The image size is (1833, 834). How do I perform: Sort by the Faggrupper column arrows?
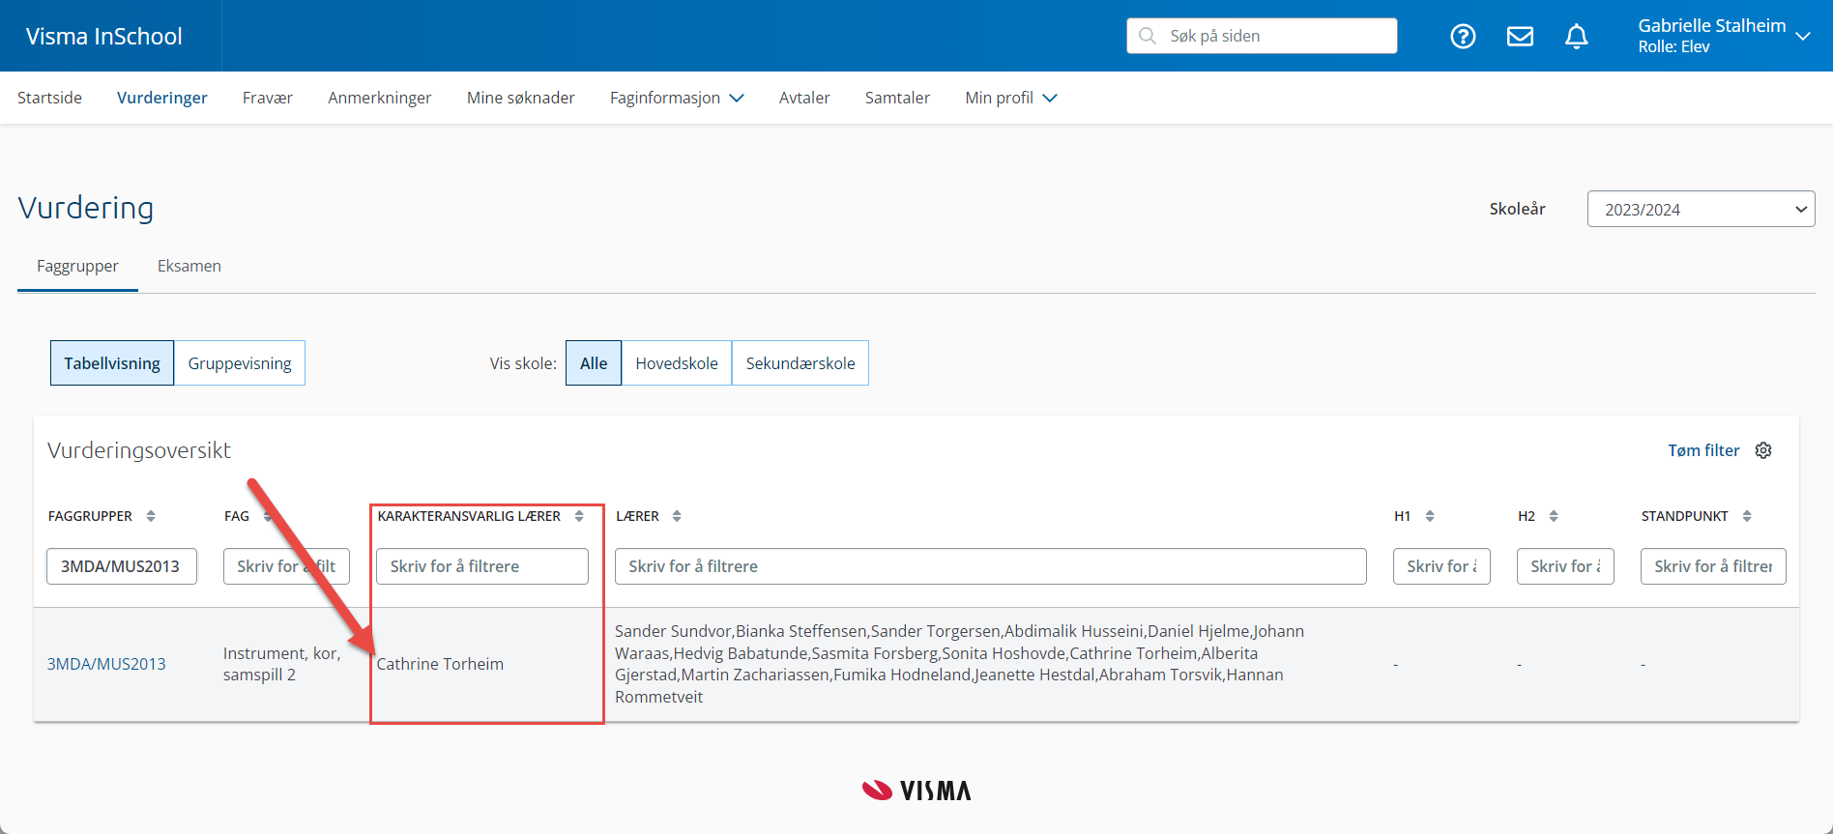(151, 516)
